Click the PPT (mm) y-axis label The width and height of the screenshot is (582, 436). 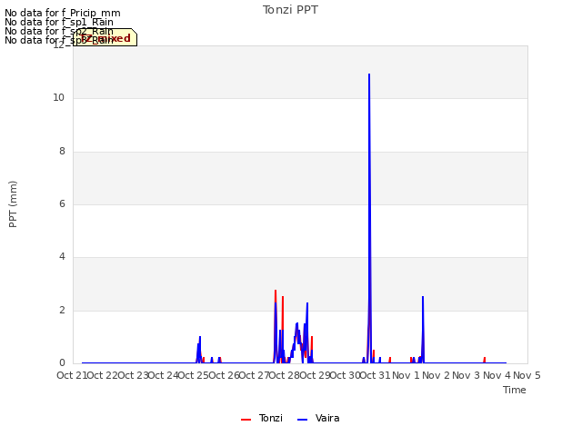point(13,203)
